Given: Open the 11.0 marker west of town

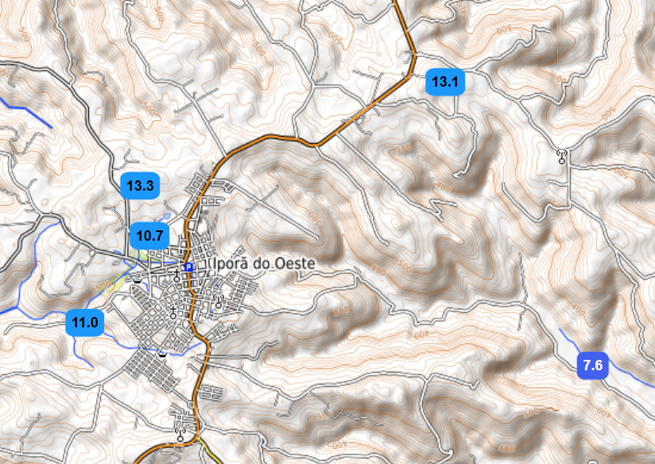Looking at the screenshot, I should coord(85,323).
